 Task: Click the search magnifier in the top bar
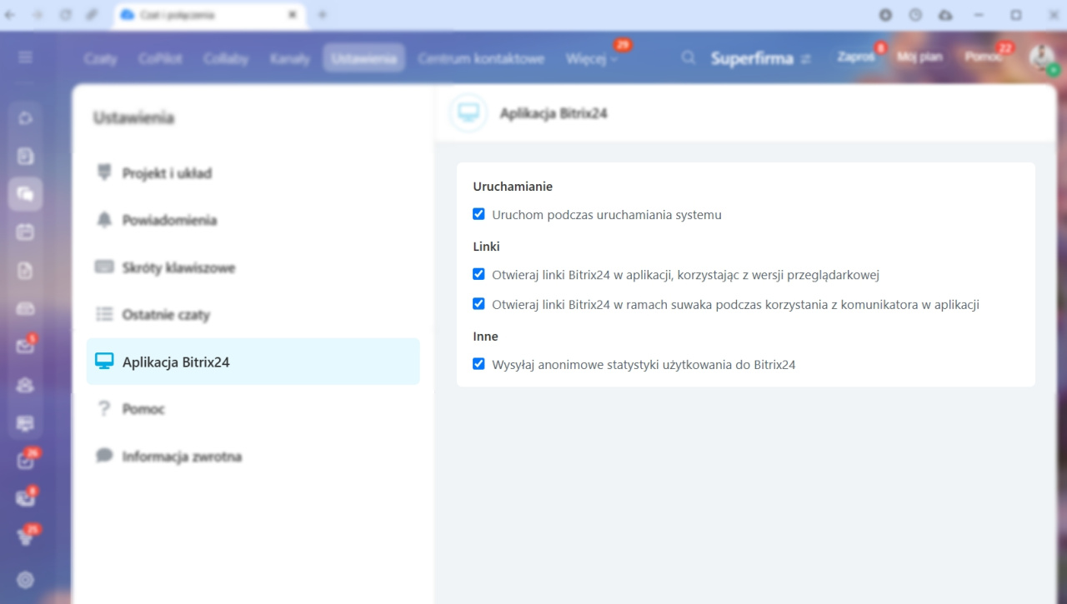689,58
